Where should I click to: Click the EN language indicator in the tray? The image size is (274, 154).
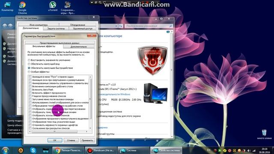208,150
